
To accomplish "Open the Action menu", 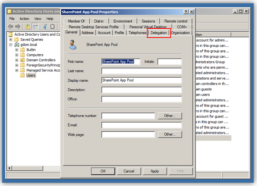I will click(x=24, y=19).
